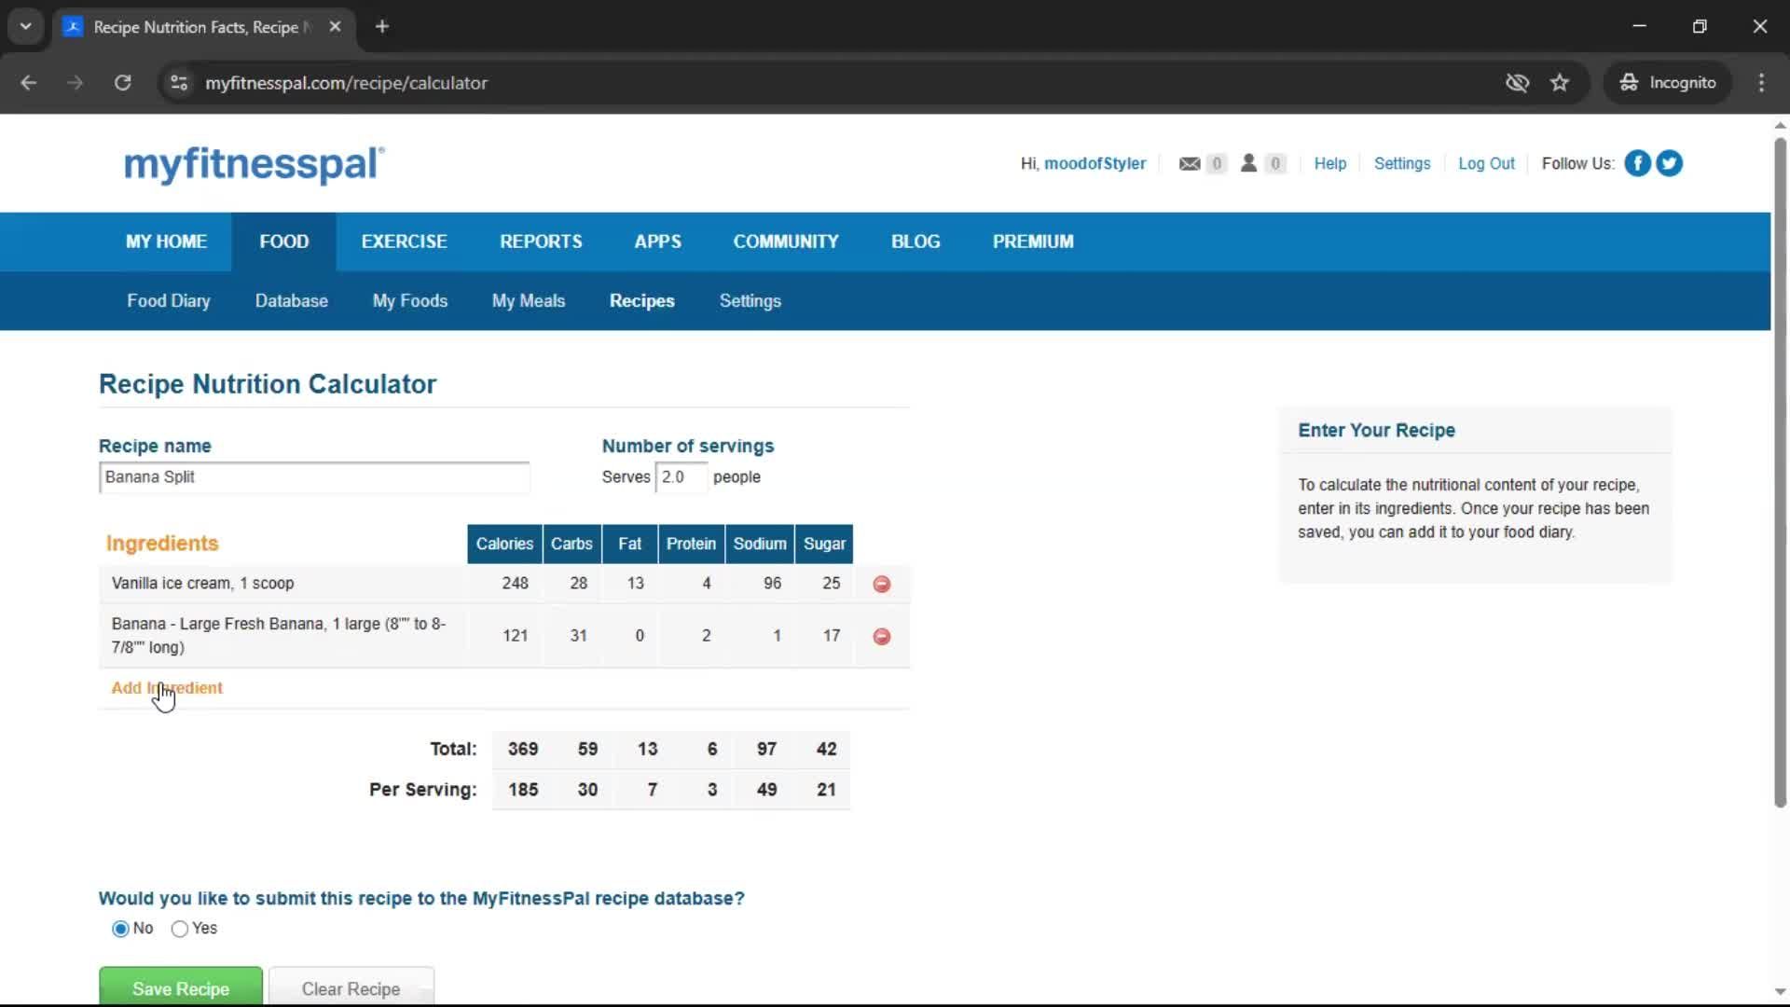Image resolution: width=1790 pixels, height=1007 pixels.
Task: Open the PREMIUM menu
Action: [1033, 241]
